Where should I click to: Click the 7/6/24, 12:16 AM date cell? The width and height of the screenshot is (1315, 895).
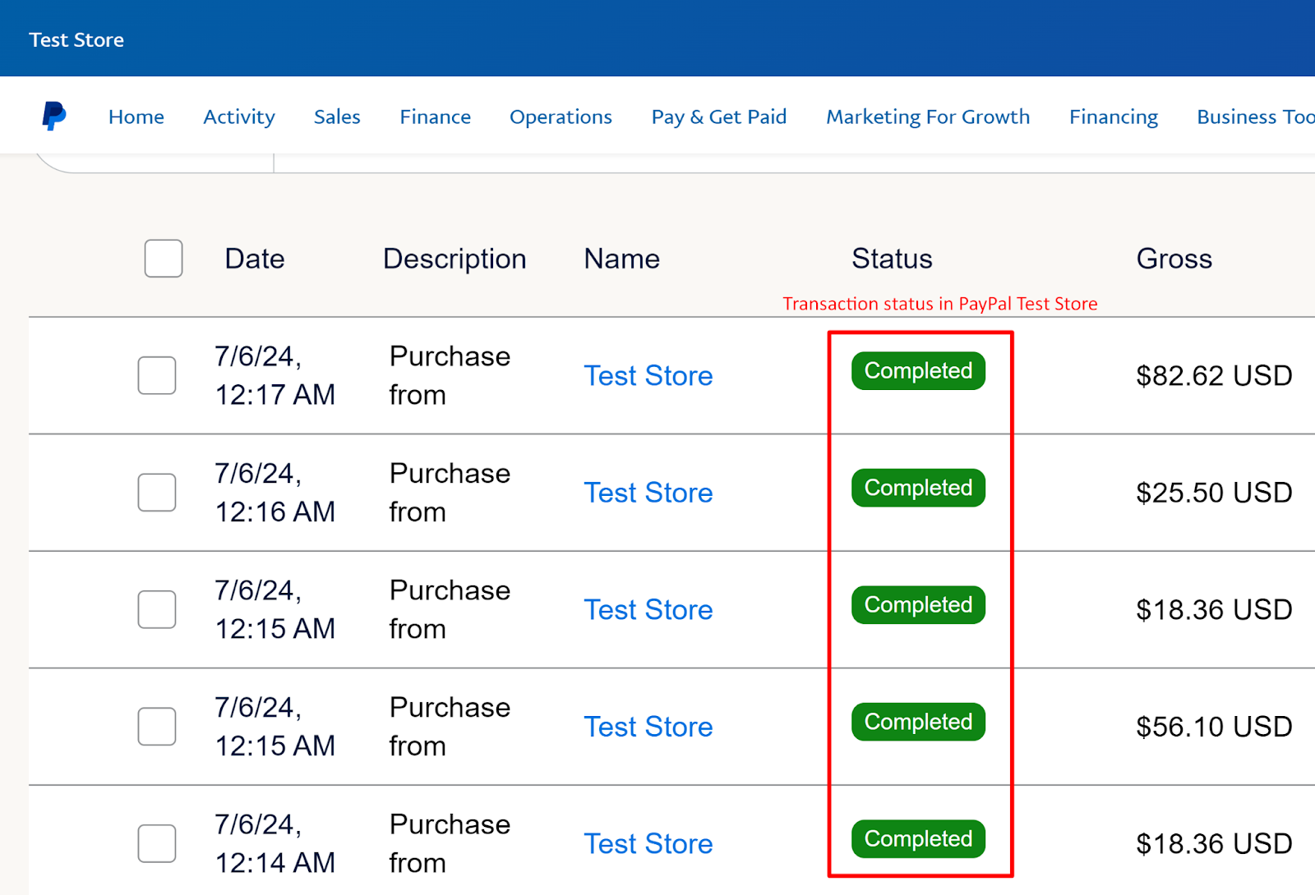(x=275, y=493)
